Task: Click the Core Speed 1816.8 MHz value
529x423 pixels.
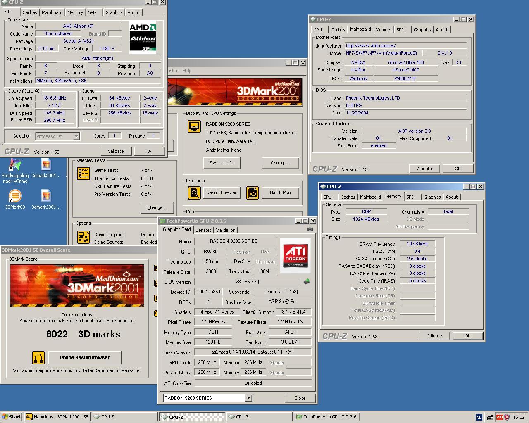Action: (55, 98)
